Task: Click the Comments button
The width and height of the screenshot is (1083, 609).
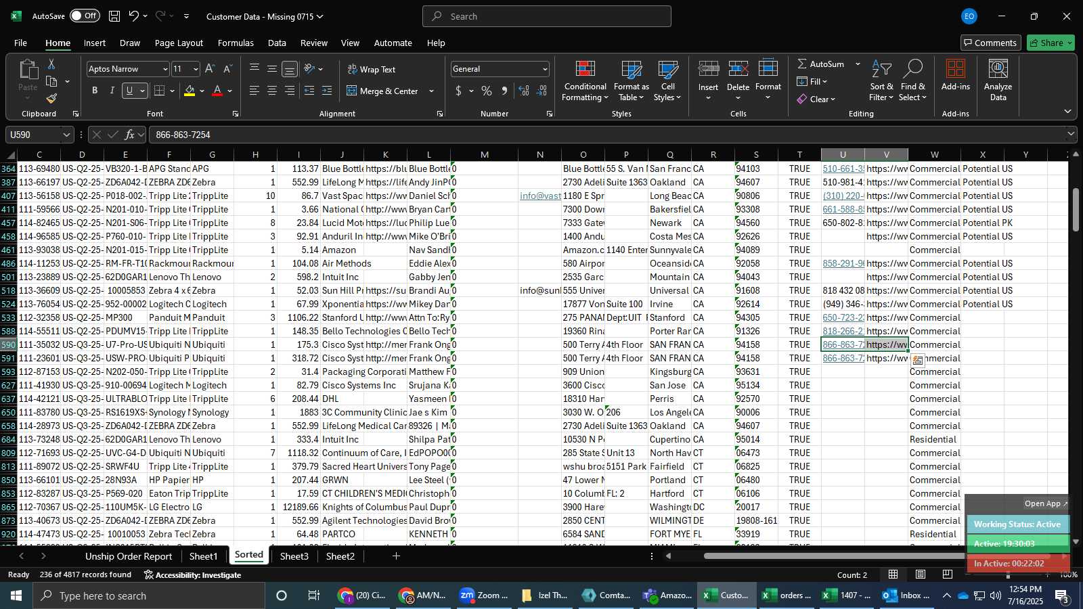Action: pyautogui.click(x=990, y=43)
